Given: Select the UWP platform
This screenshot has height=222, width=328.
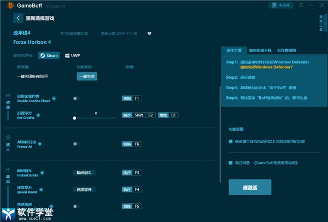Looking at the screenshot, I should (72, 55).
